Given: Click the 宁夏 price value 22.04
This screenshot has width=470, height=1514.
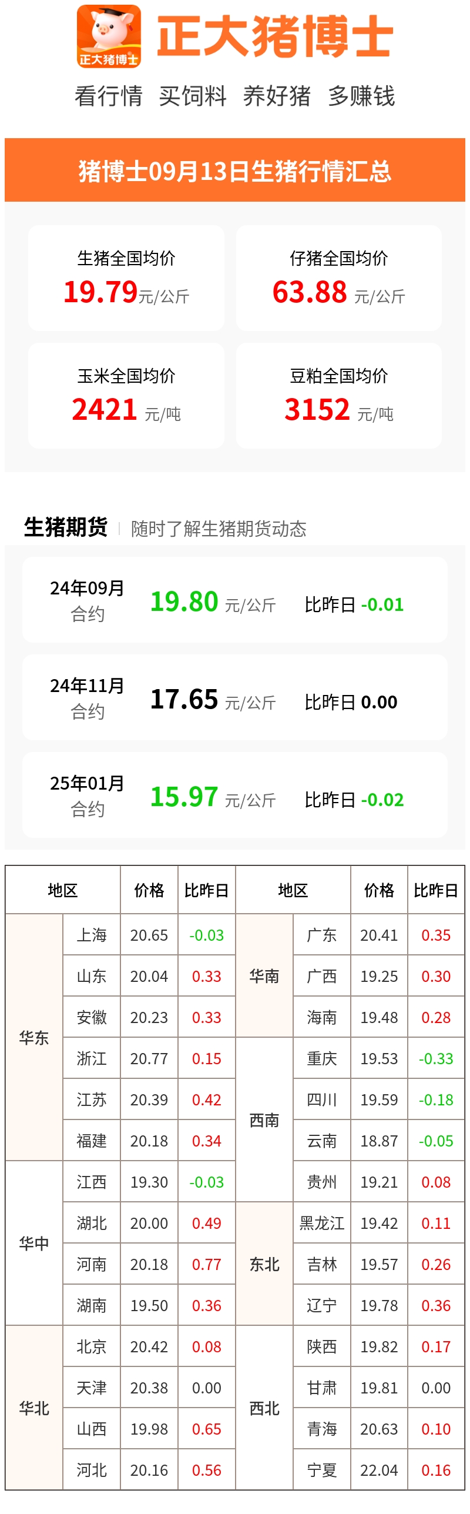Looking at the screenshot, I should [x=379, y=1470].
